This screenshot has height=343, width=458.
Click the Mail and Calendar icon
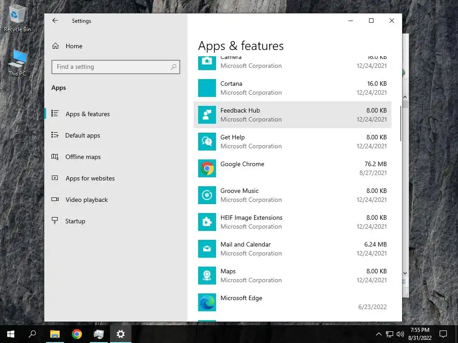[207, 249]
